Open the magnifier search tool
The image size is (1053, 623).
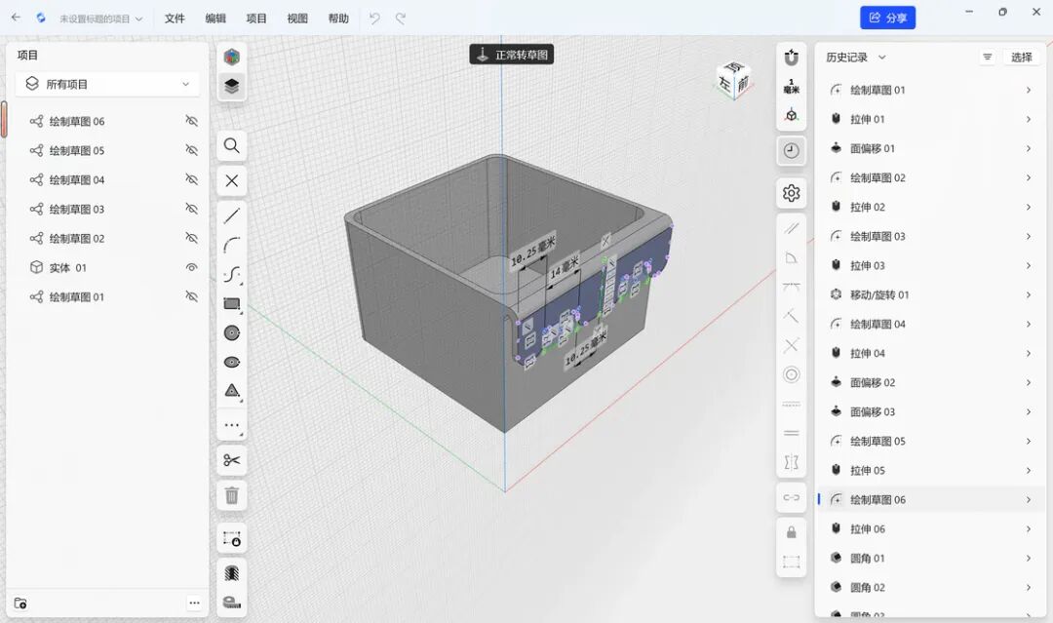[x=232, y=145]
